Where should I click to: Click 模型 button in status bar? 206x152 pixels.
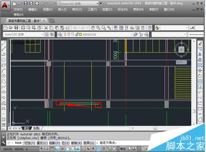[x=123, y=149]
